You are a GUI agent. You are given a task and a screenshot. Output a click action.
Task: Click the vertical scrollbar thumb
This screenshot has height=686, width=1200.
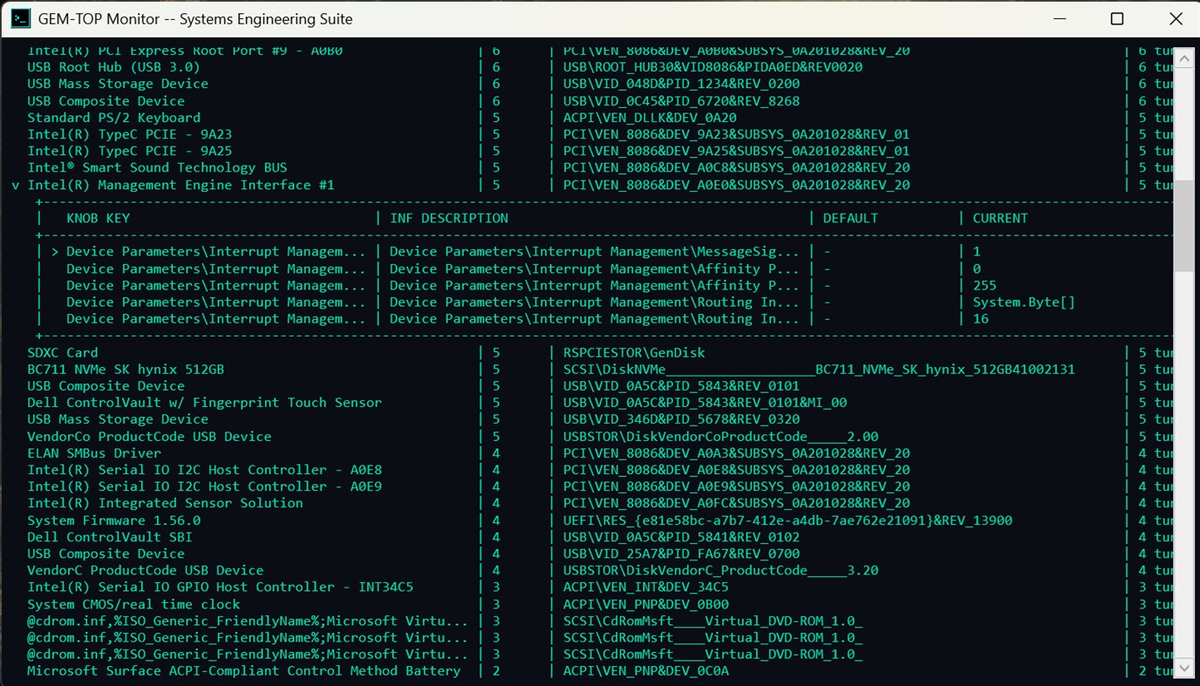[x=1183, y=226]
